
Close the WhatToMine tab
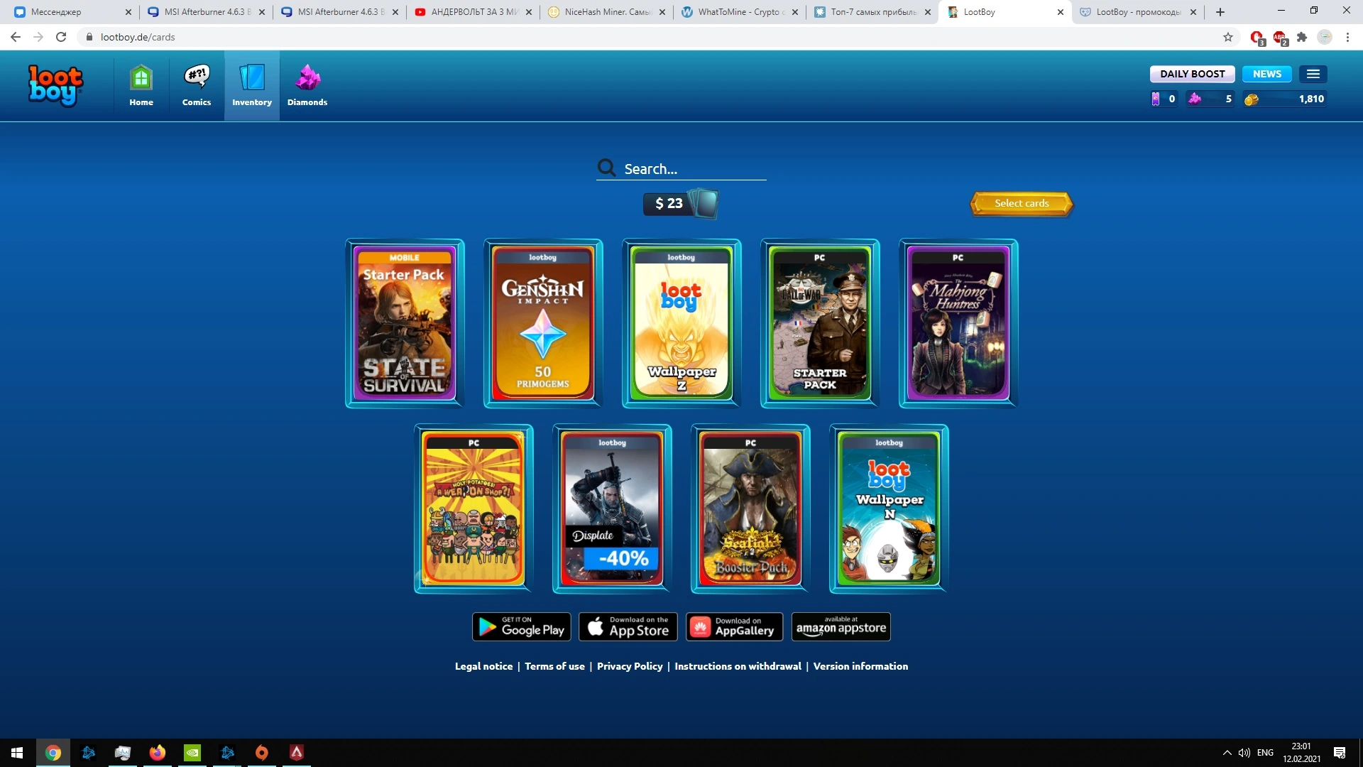pyautogui.click(x=794, y=12)
